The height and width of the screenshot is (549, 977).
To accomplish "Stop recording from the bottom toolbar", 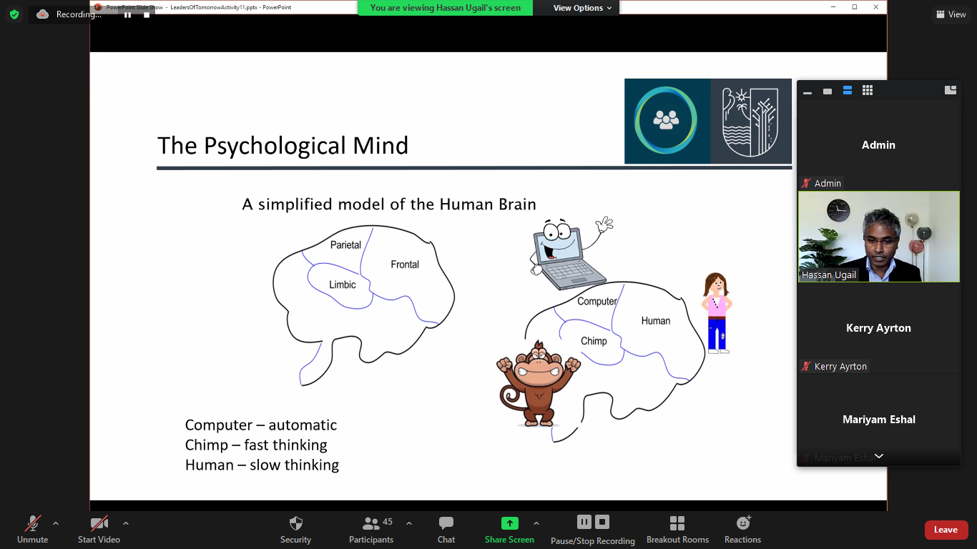I will [x=602, y=522].
